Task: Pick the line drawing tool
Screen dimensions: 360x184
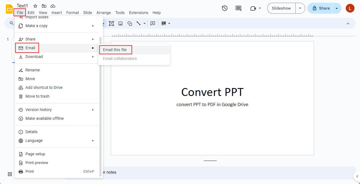Action: click(x=139, y=23)
